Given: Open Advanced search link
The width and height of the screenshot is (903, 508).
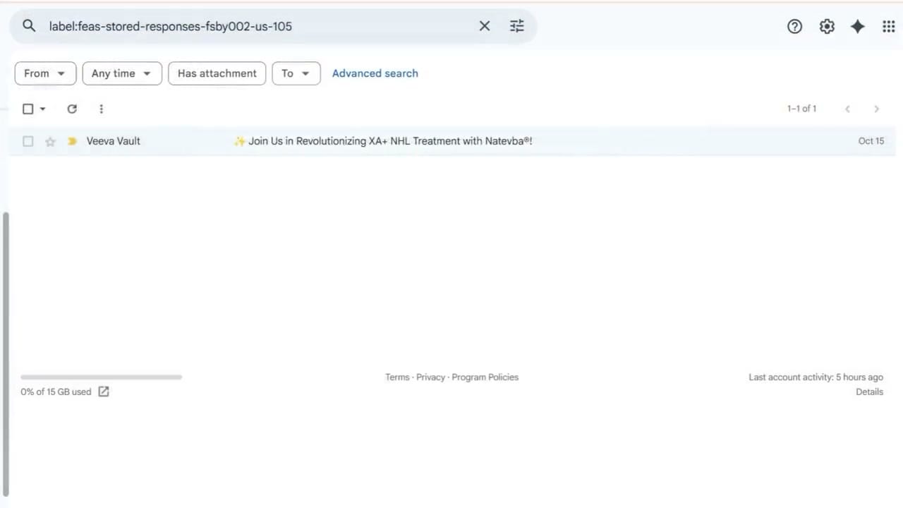Looking at the screenshot, I should [375, 73].
